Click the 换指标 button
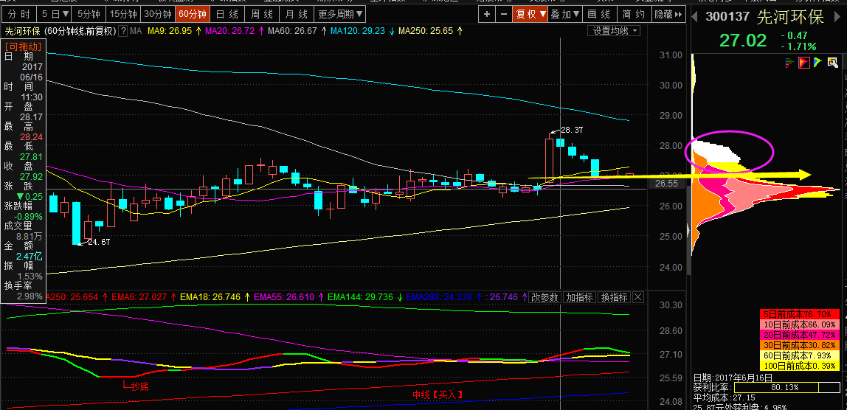The height and width of the screenshot is (410, 847). tap(614, 297)
